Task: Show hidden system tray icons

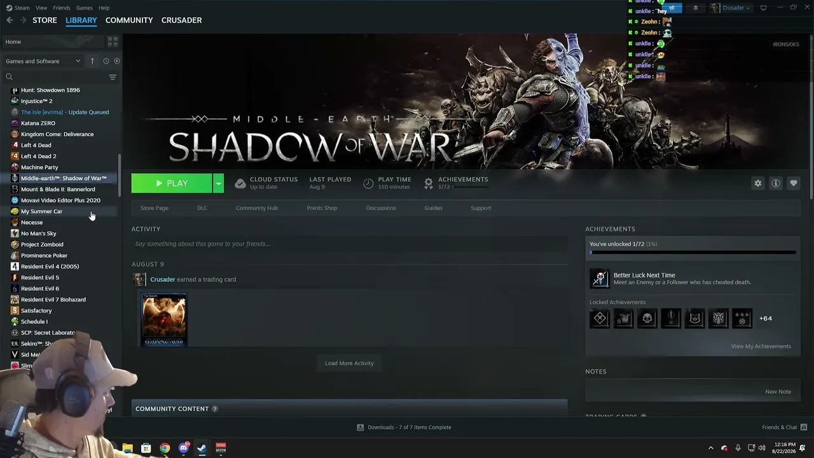Action: (x=711, y=448)
